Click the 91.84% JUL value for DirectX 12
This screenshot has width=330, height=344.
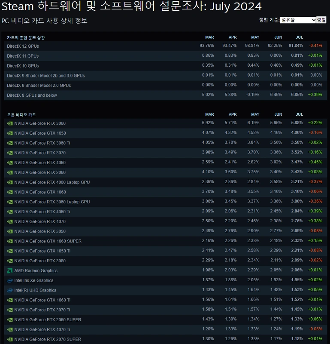coord(296,46)
